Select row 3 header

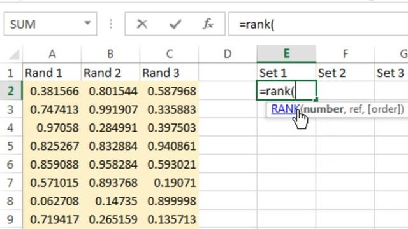click(11, 109)
